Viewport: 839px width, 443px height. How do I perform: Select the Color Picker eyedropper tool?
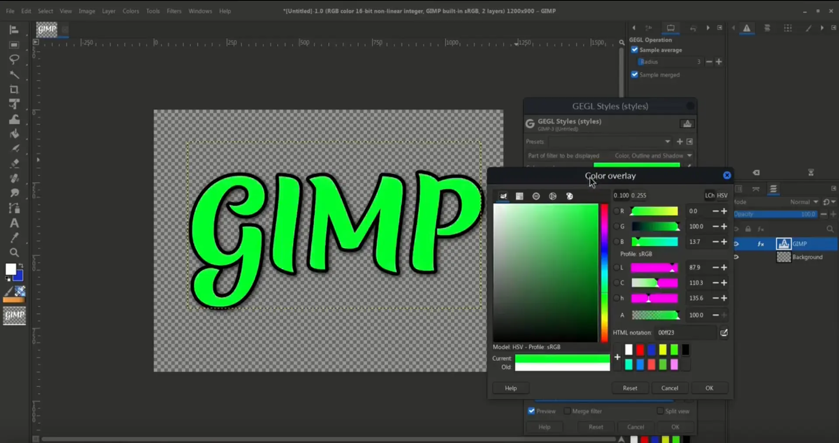click(14, 238)
